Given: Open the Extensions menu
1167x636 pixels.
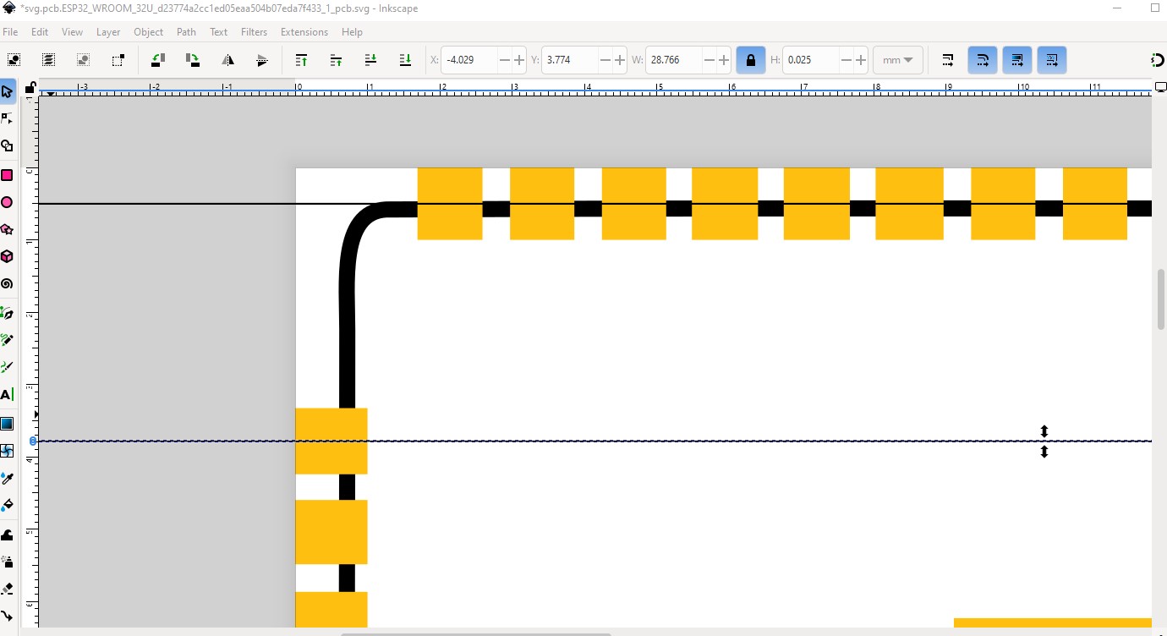Looking at the screenshot, I should pyautogui.click(x=304, y=32).
